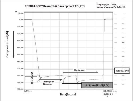Click the '132.75000' end time value
Viewport: 133px width, 101px height.
point(108,91)
